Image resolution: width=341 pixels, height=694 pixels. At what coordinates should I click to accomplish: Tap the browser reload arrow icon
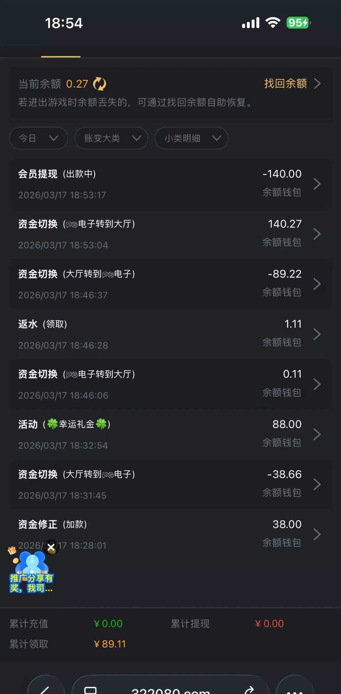click(250, 690)
